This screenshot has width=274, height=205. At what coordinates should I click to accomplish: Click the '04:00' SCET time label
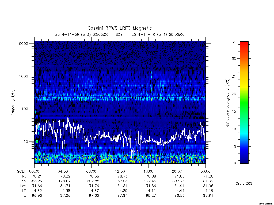(x=63, y=171)
